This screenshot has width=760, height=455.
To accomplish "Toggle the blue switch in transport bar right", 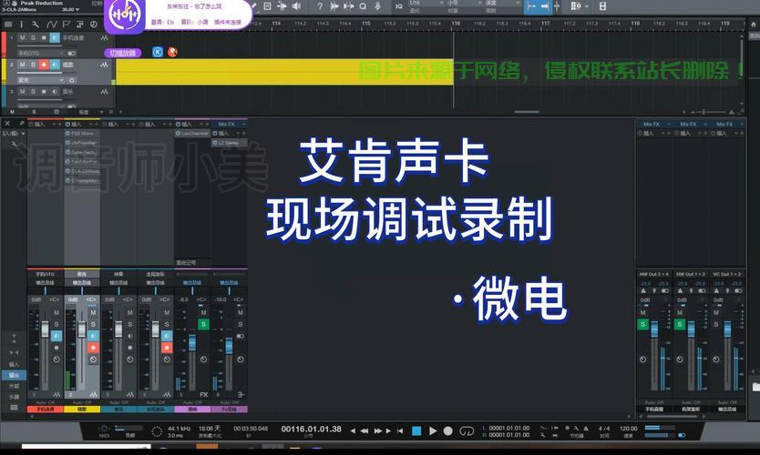I will 682,435.
